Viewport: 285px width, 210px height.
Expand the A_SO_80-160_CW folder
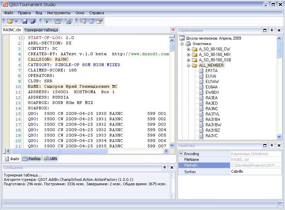tap(189, 49)
